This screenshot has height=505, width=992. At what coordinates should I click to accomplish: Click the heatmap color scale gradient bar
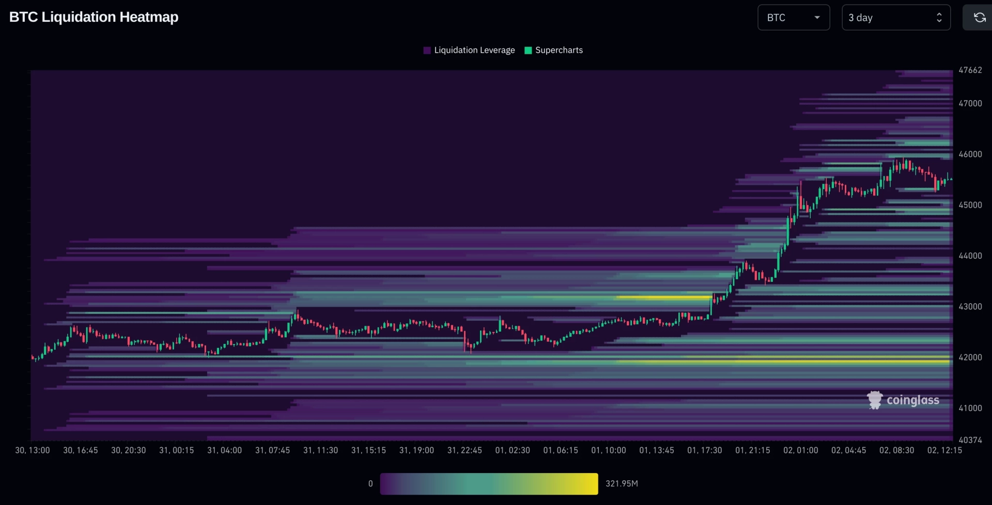489,484
